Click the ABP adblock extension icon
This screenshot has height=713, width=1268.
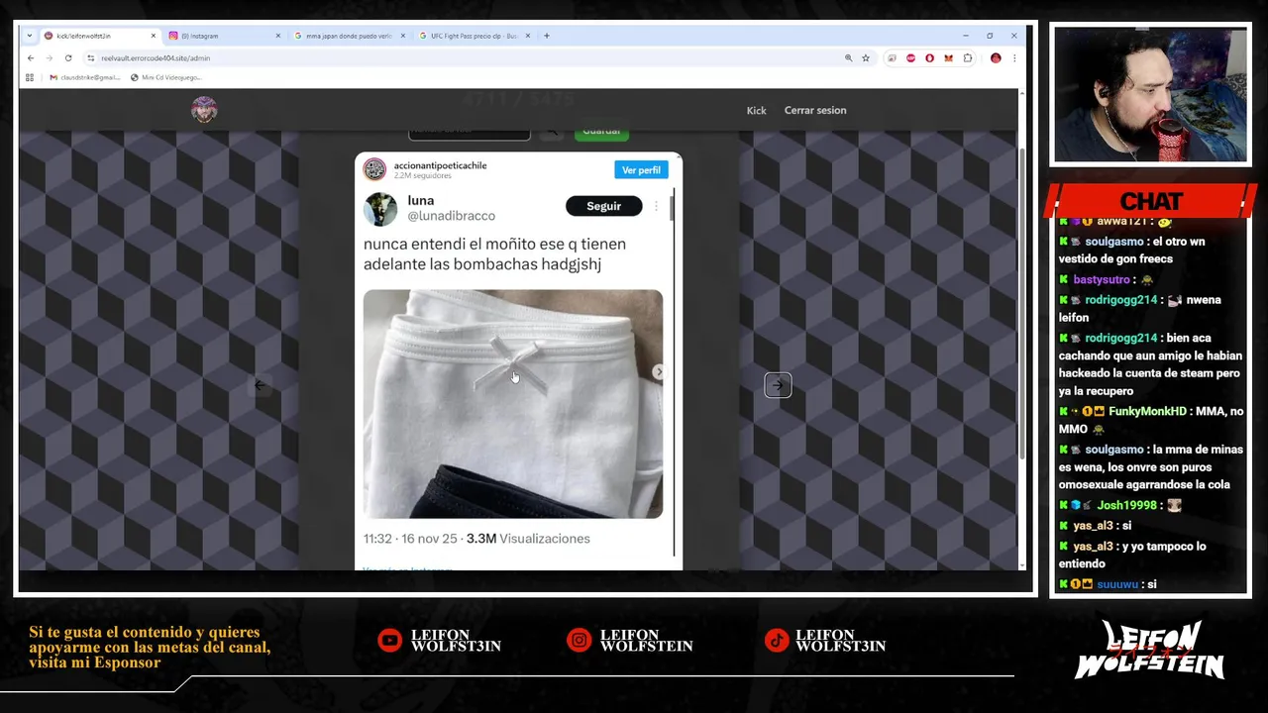click(x=910, y=58)
